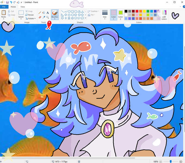Click the Redo arrow in the title bar
This screenshot has height=163, width=185.
[14, 2]
